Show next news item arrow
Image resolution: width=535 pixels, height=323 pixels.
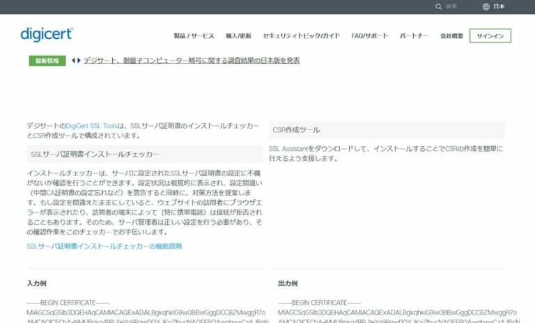point(79,61)
